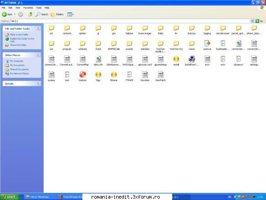
Task: Switch to FreeCell Game taskbar item
Action: point(71,197)
